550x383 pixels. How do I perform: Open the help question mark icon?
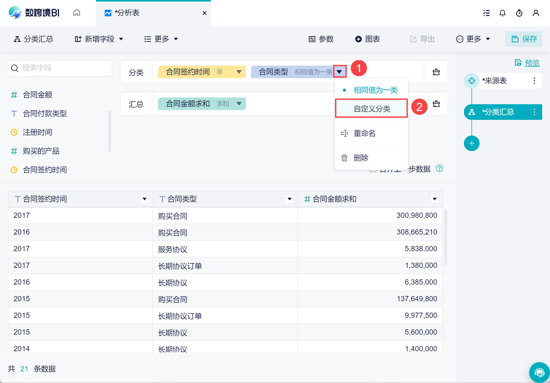(439, 169)
